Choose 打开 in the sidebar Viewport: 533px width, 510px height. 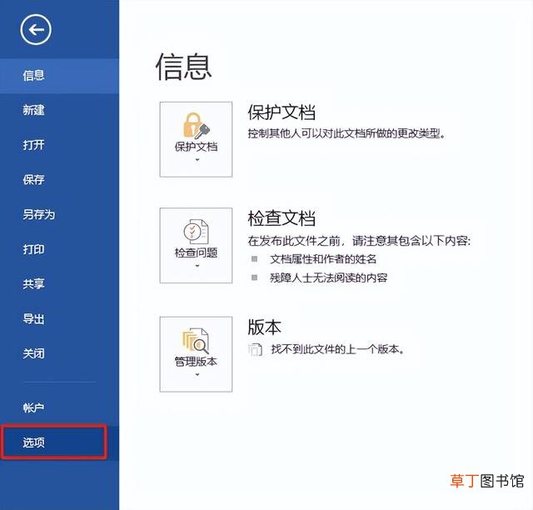59,145
